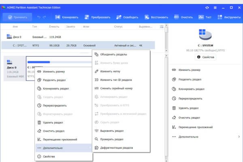Open the hamburger menu in title bar
Viewport: 243px width, 162px height.
coord(215,8)
